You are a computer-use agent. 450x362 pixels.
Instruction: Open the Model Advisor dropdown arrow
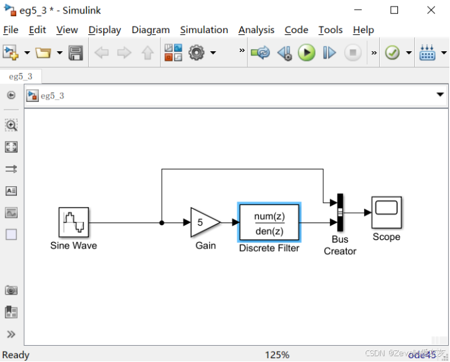[x=408, y=53]
